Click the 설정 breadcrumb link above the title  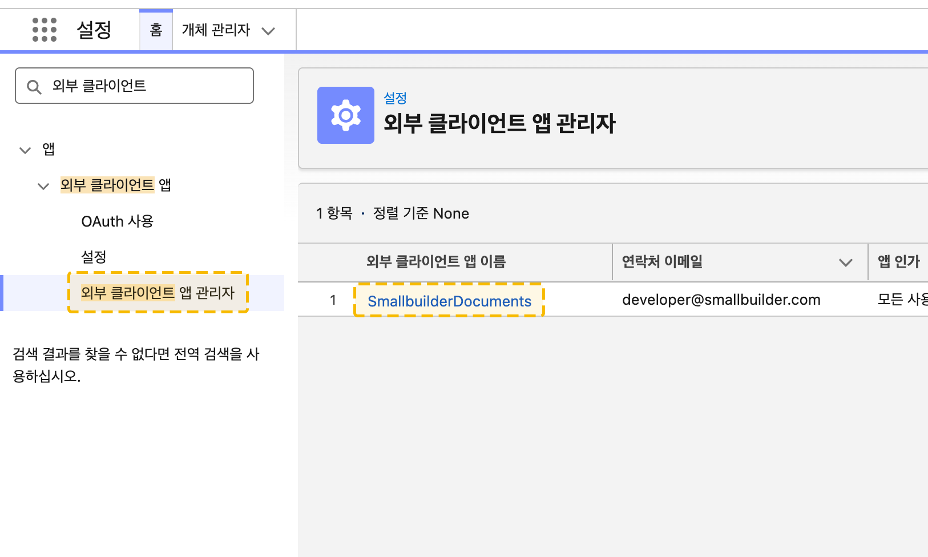click(x=395, y=98)
